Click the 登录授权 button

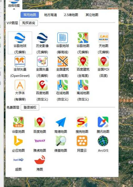(30, 107)
